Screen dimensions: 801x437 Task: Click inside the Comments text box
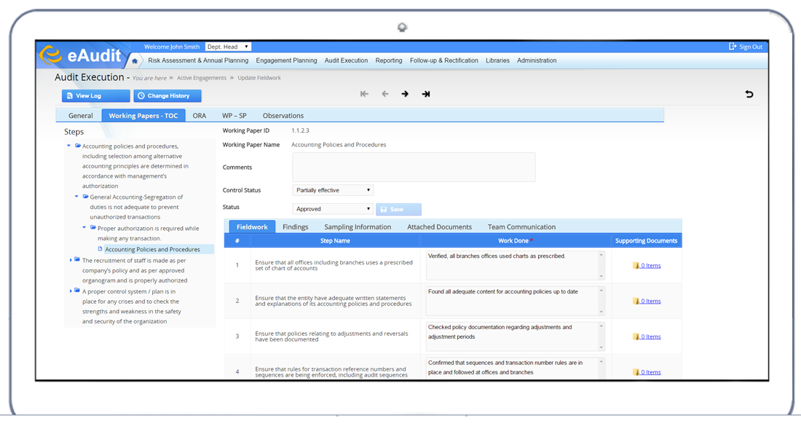(x=414, y=167)
